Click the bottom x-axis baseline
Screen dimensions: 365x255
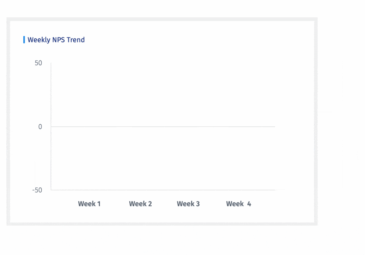[x=163, y=190]
